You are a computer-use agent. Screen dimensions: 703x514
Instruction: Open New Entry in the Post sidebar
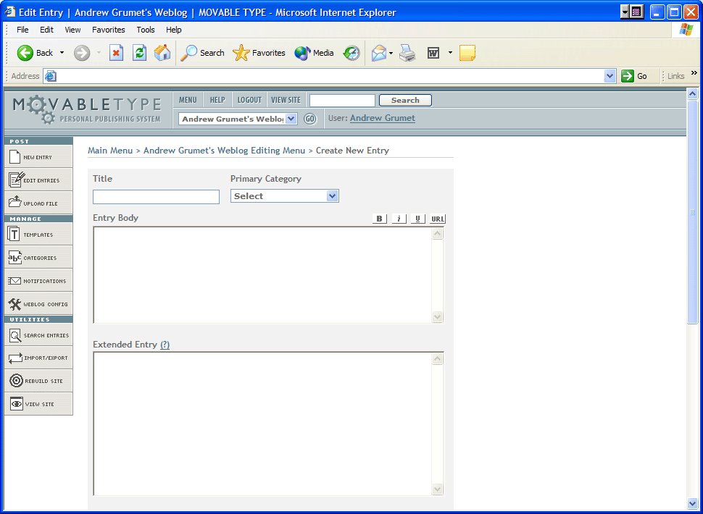[38, 156]
